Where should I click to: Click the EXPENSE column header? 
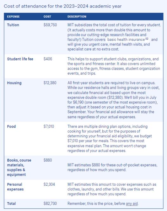[13, 17]
